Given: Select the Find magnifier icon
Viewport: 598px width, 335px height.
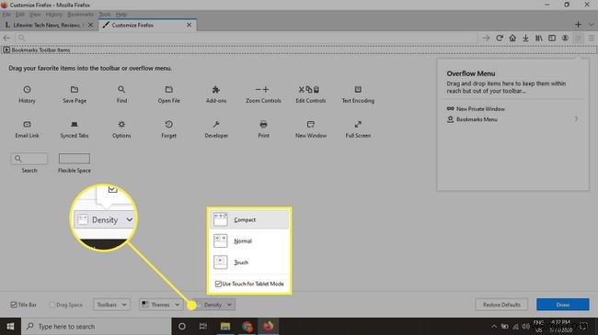Looking at the screenshot, I should pyautogui.click(x=121, y=89).
